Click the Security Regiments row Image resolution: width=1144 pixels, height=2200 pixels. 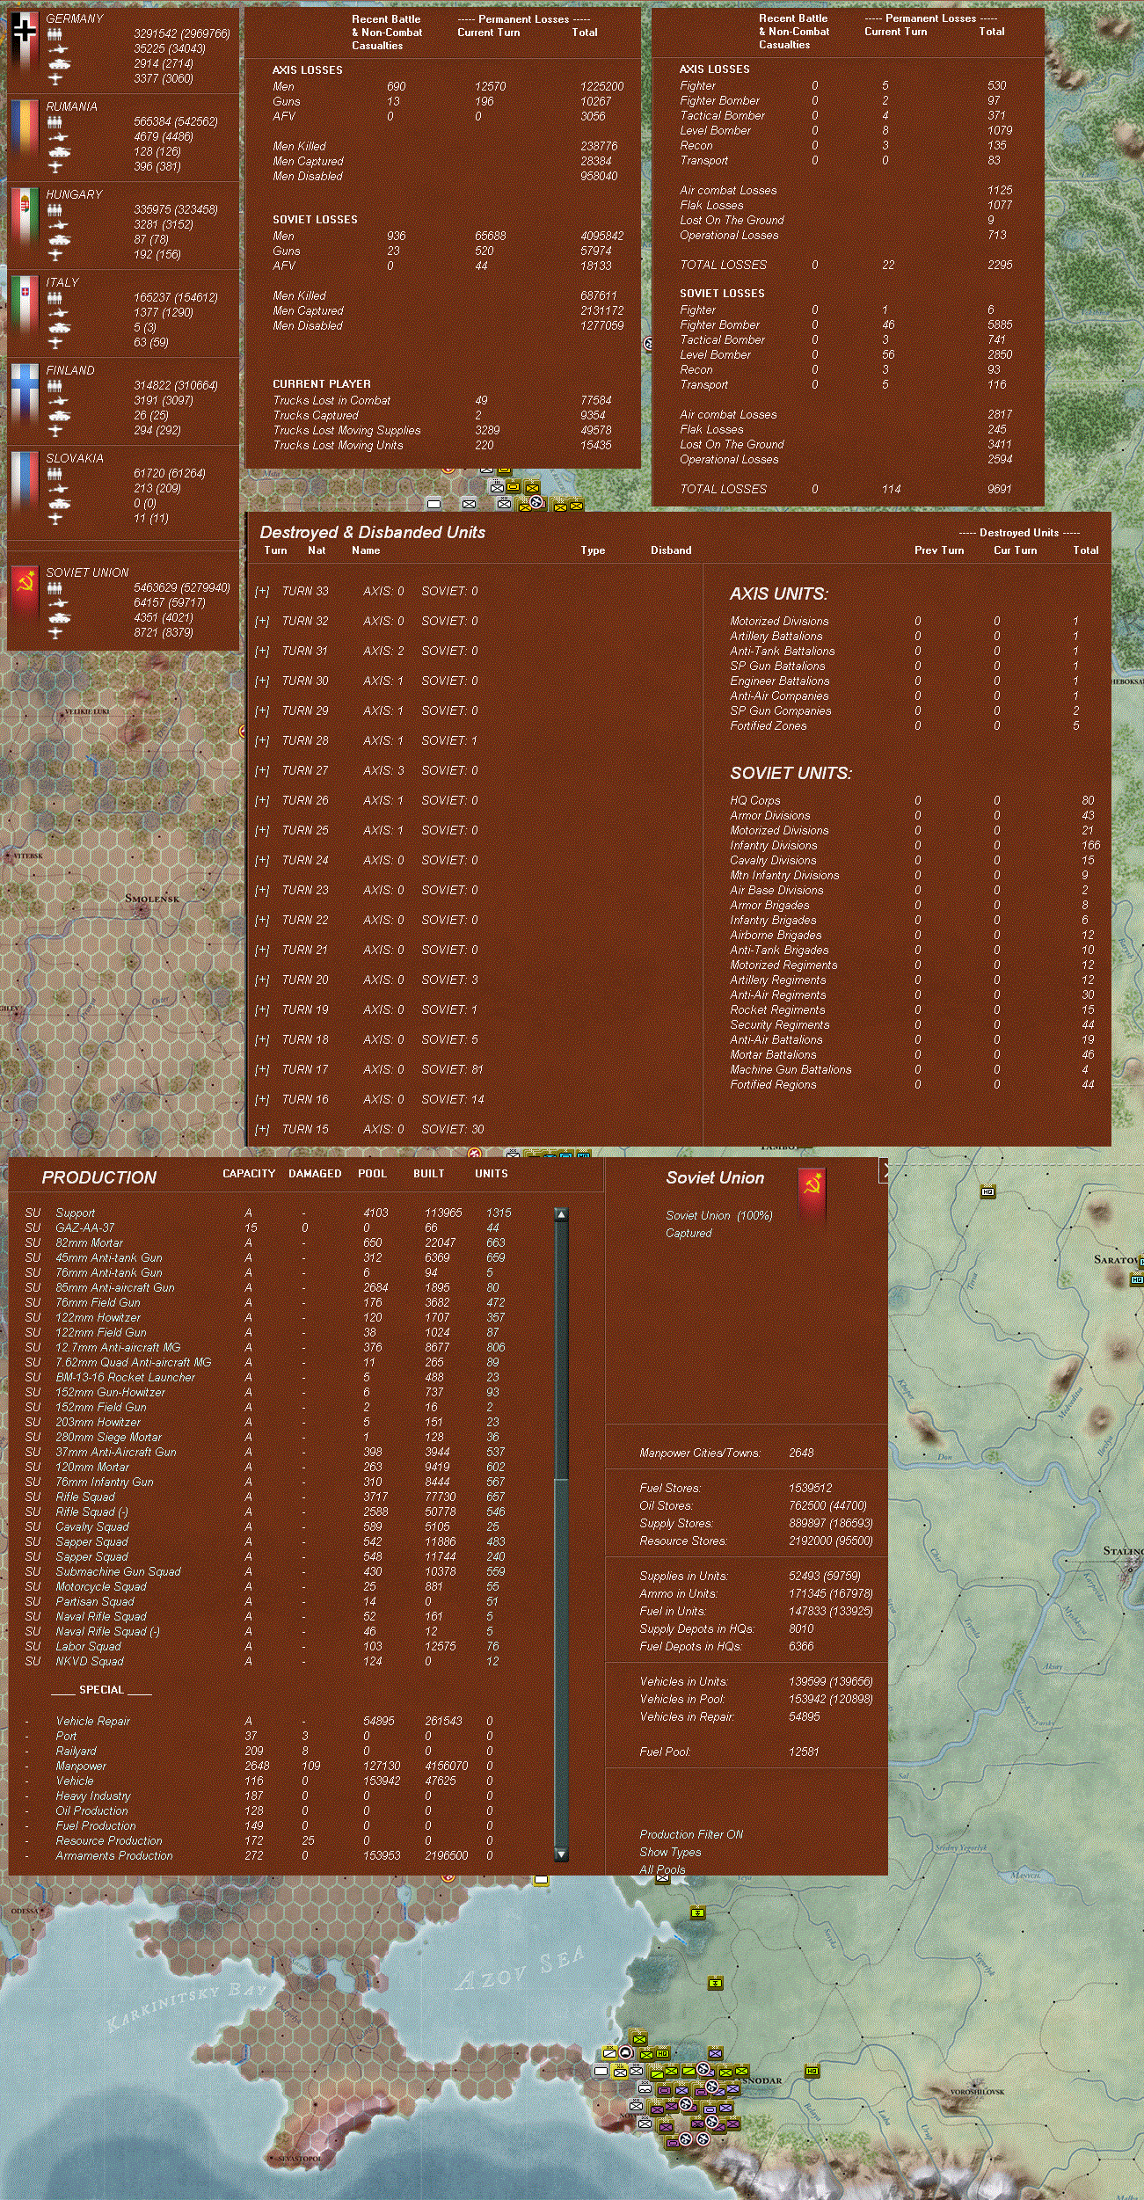click(x=913, y=1025)
